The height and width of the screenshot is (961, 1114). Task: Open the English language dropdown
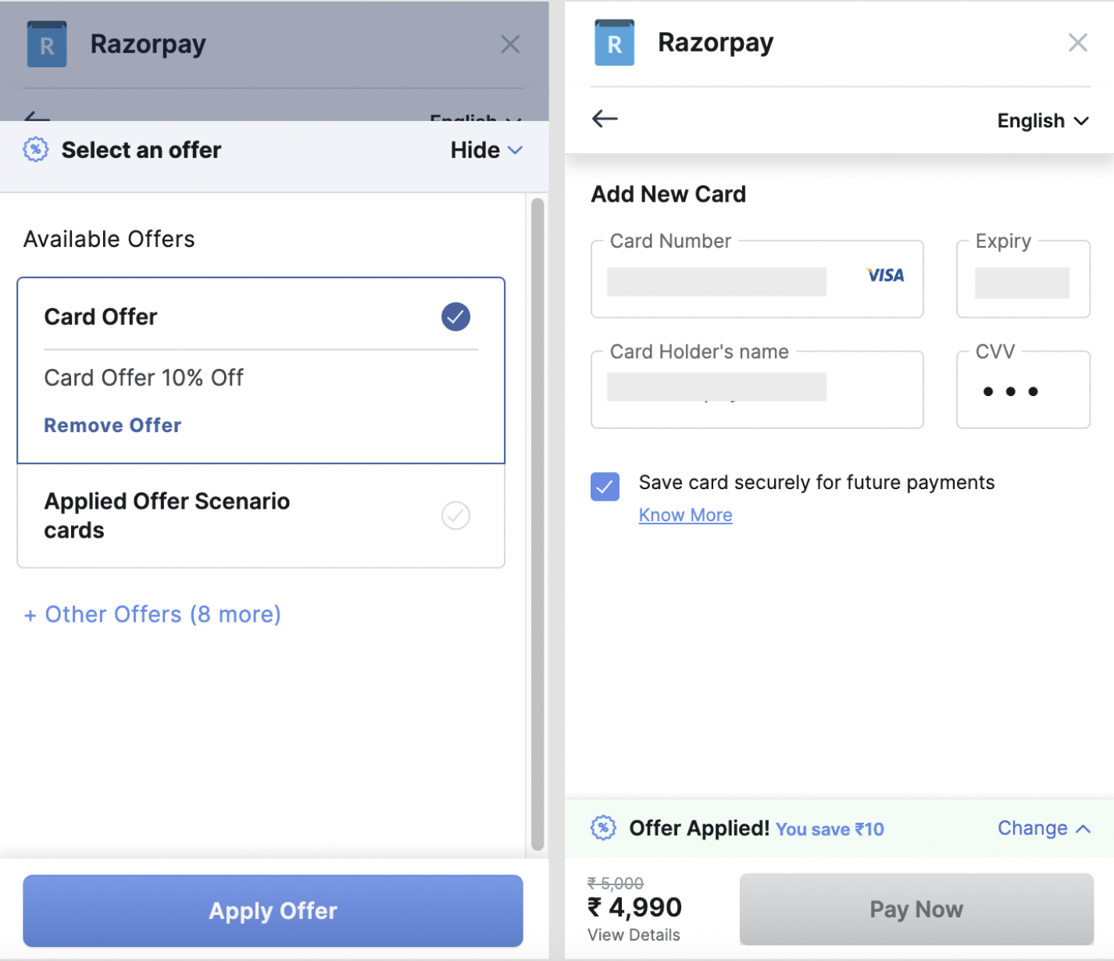[1042, 121]
